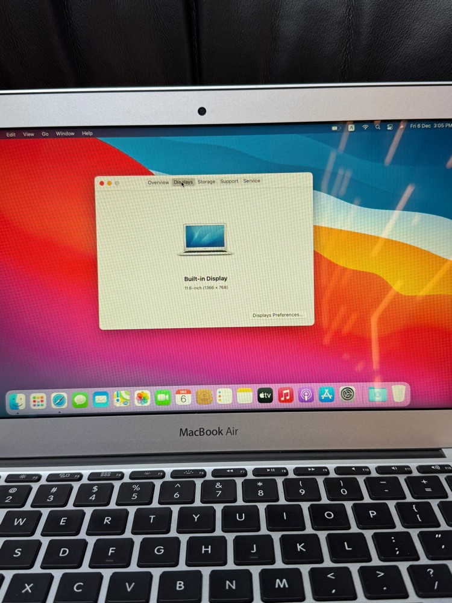This screenshot has width=452, height=603.
Task: Open the Window menu
Action: tap(65, 133)
